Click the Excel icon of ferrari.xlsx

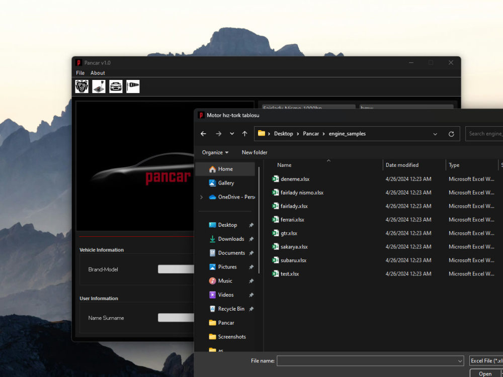click(275, 220)
